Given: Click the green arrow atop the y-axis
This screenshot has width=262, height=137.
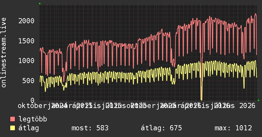Looking at the screenshot, I should (x=40, y=4).
